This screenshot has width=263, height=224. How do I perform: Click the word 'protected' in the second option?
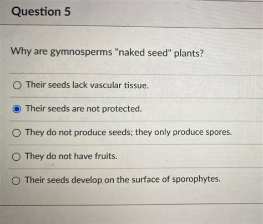click(x=122, y=109)
